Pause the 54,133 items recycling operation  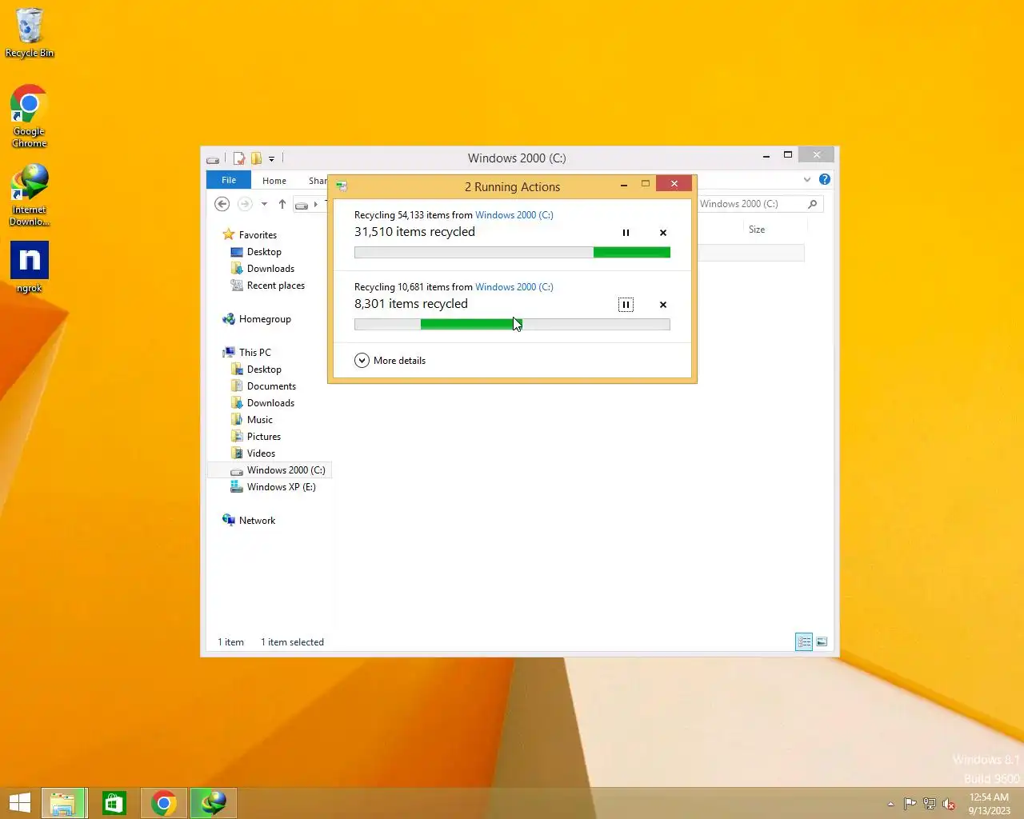click(626, 233)
